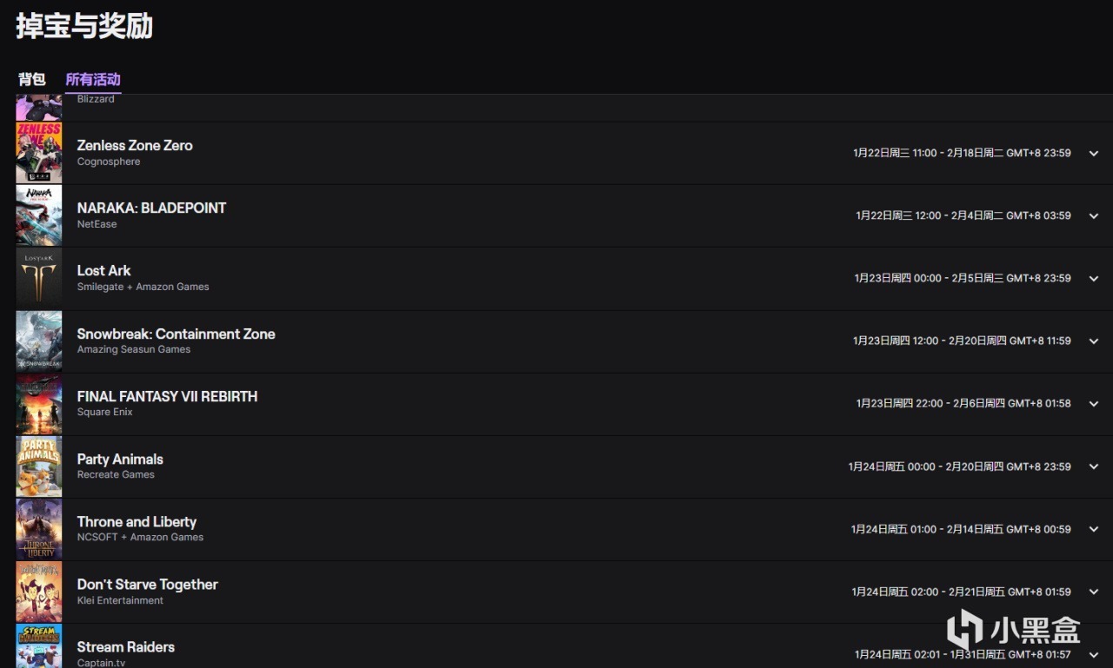Expand Snowbreak: Containment Zone campaign details

click(1094, 341)
